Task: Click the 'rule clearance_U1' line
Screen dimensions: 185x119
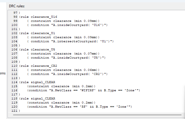Action: (37, 33)
